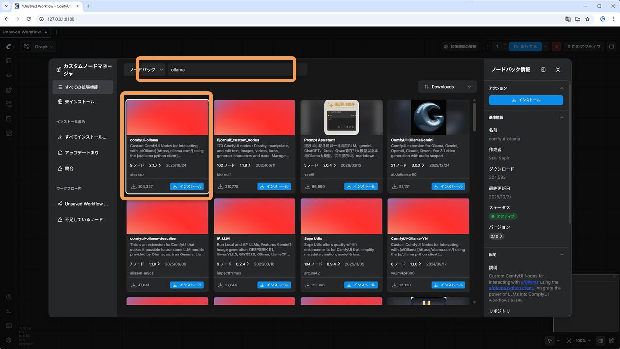Click the browser reload page icon
This screenshot has width=620, height=349.
coord(29,19)
